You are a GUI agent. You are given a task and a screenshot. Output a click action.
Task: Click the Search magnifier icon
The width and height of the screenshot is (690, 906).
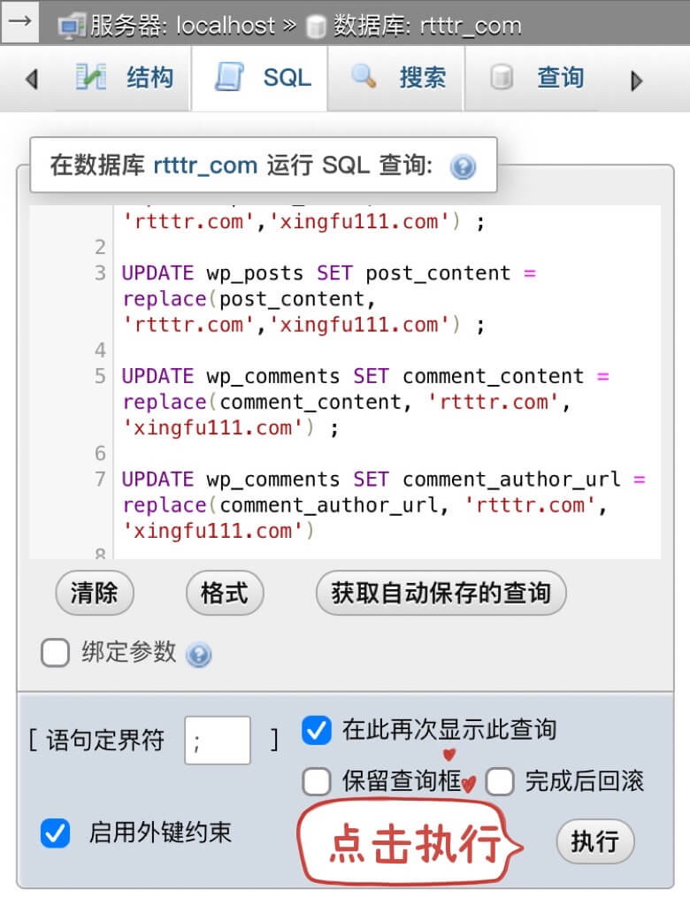point(364,77)
